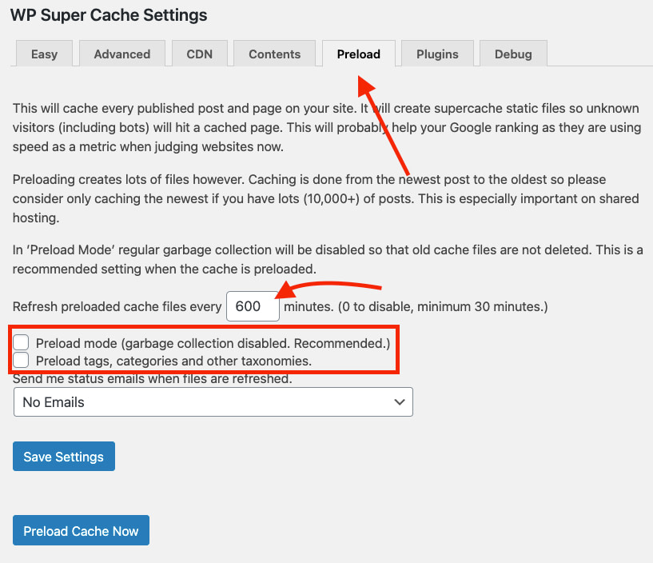Viewport: 653px width, 563px height.
Task: Switch to the Easy tab
Action: tap(44, 54)
